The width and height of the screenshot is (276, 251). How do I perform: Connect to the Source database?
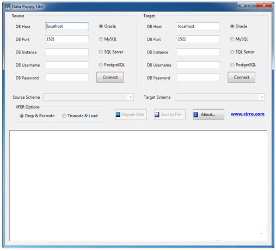click(x=110, y=77)
